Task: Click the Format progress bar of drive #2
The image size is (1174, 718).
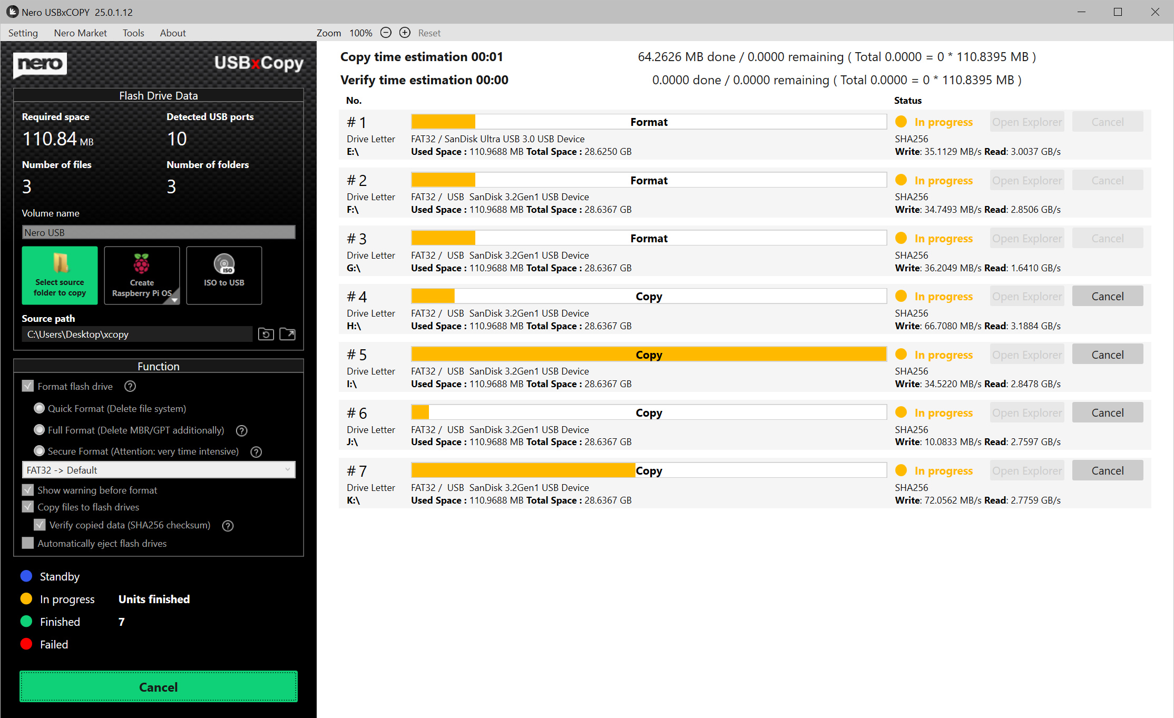Action: [649, 180]
